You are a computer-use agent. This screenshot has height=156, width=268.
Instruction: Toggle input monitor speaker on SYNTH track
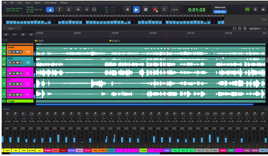pyautogui.click(x=17, y=52)
